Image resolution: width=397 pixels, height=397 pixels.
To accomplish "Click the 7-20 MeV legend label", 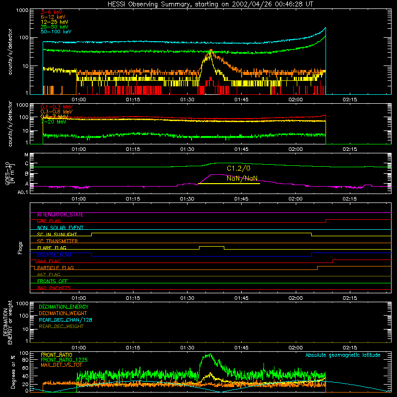I will pos(54,122).
